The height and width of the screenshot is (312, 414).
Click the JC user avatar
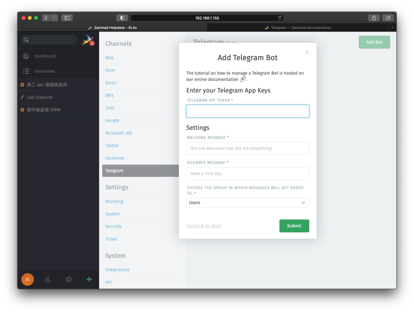pos(27,279)
